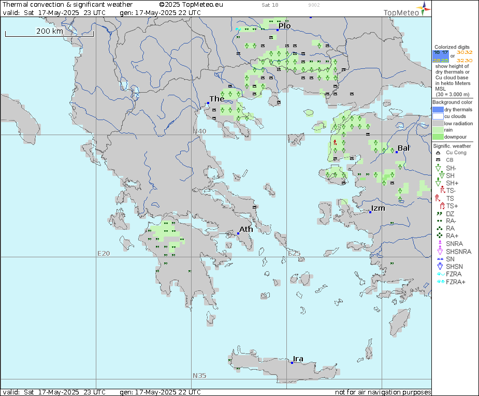Screen dimensions: 479x396
Task: Click the blue colorized digits sample box
Action: pos(441,56)
